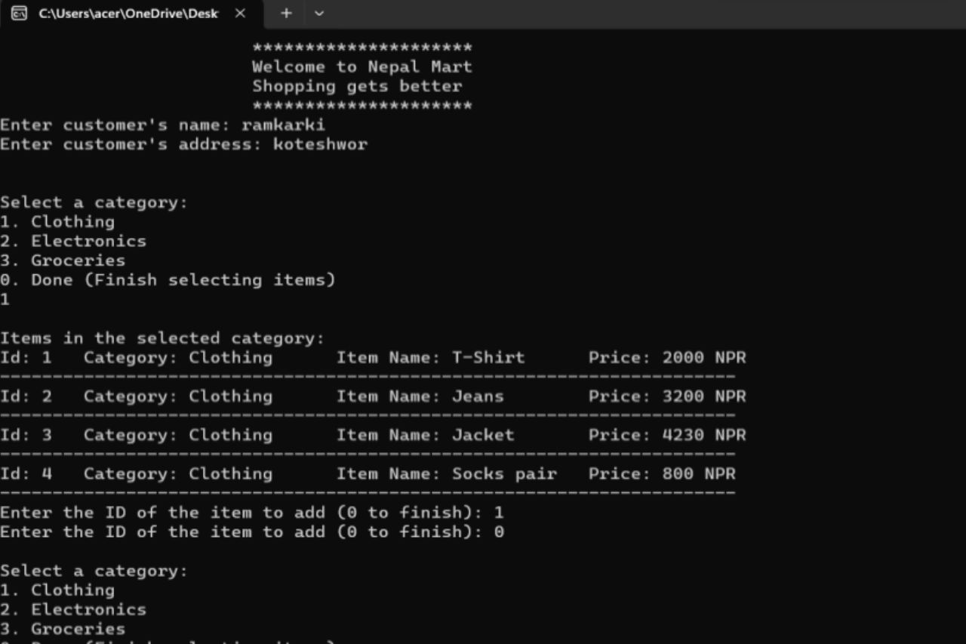Open a new tab with the plus button
The width and height of the screenshot is (966, 644).
tap(286, 14)
